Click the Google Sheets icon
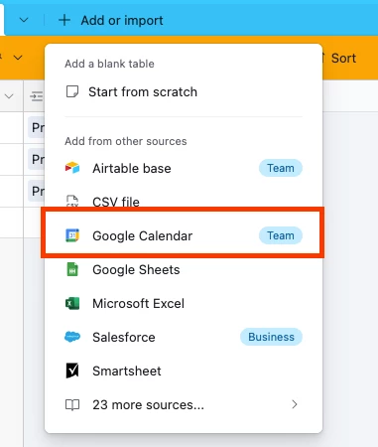This screenshot has height=447, width=378. 72,269
